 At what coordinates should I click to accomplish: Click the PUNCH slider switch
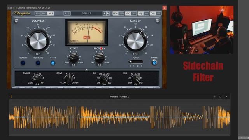pos(136,61)
